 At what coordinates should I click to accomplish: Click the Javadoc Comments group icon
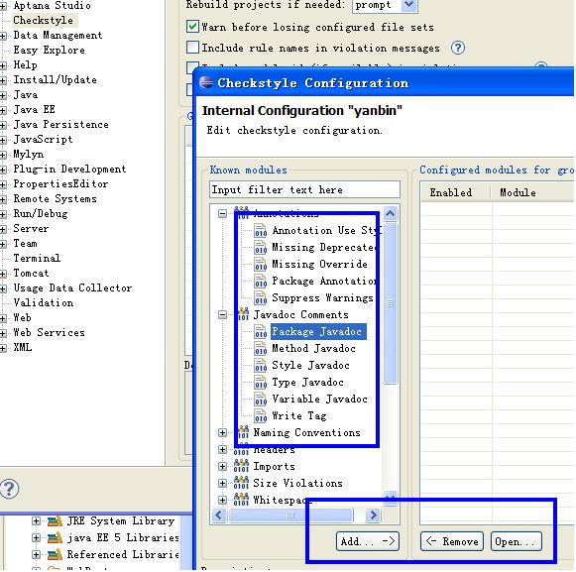coord(243,314)
